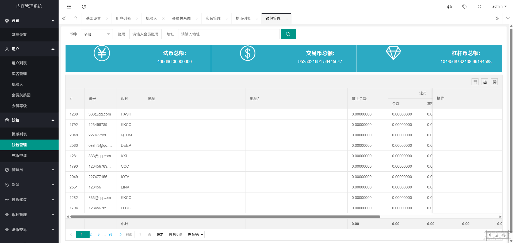The image size is (513, 243).
Task: Refresh the page with reload icon
Action: click(x=84, y=7)
